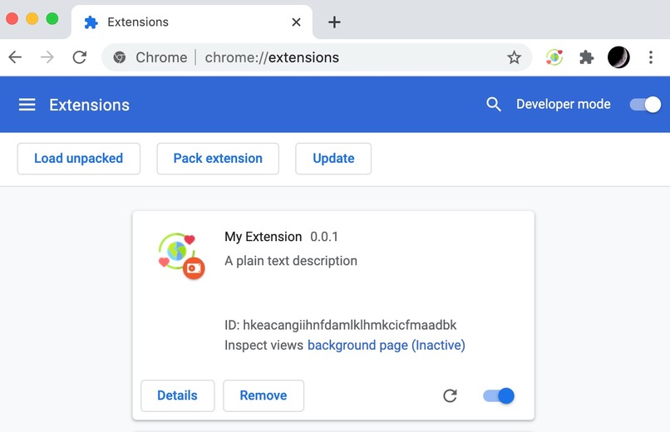Open the profile avatar menu
The width and height of the screenshot is (670, 432).
point(618,57)
